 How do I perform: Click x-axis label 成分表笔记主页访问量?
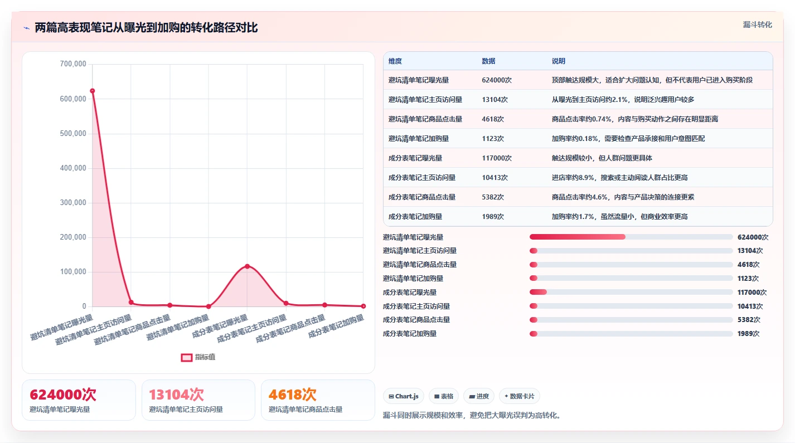pos(252,329)
